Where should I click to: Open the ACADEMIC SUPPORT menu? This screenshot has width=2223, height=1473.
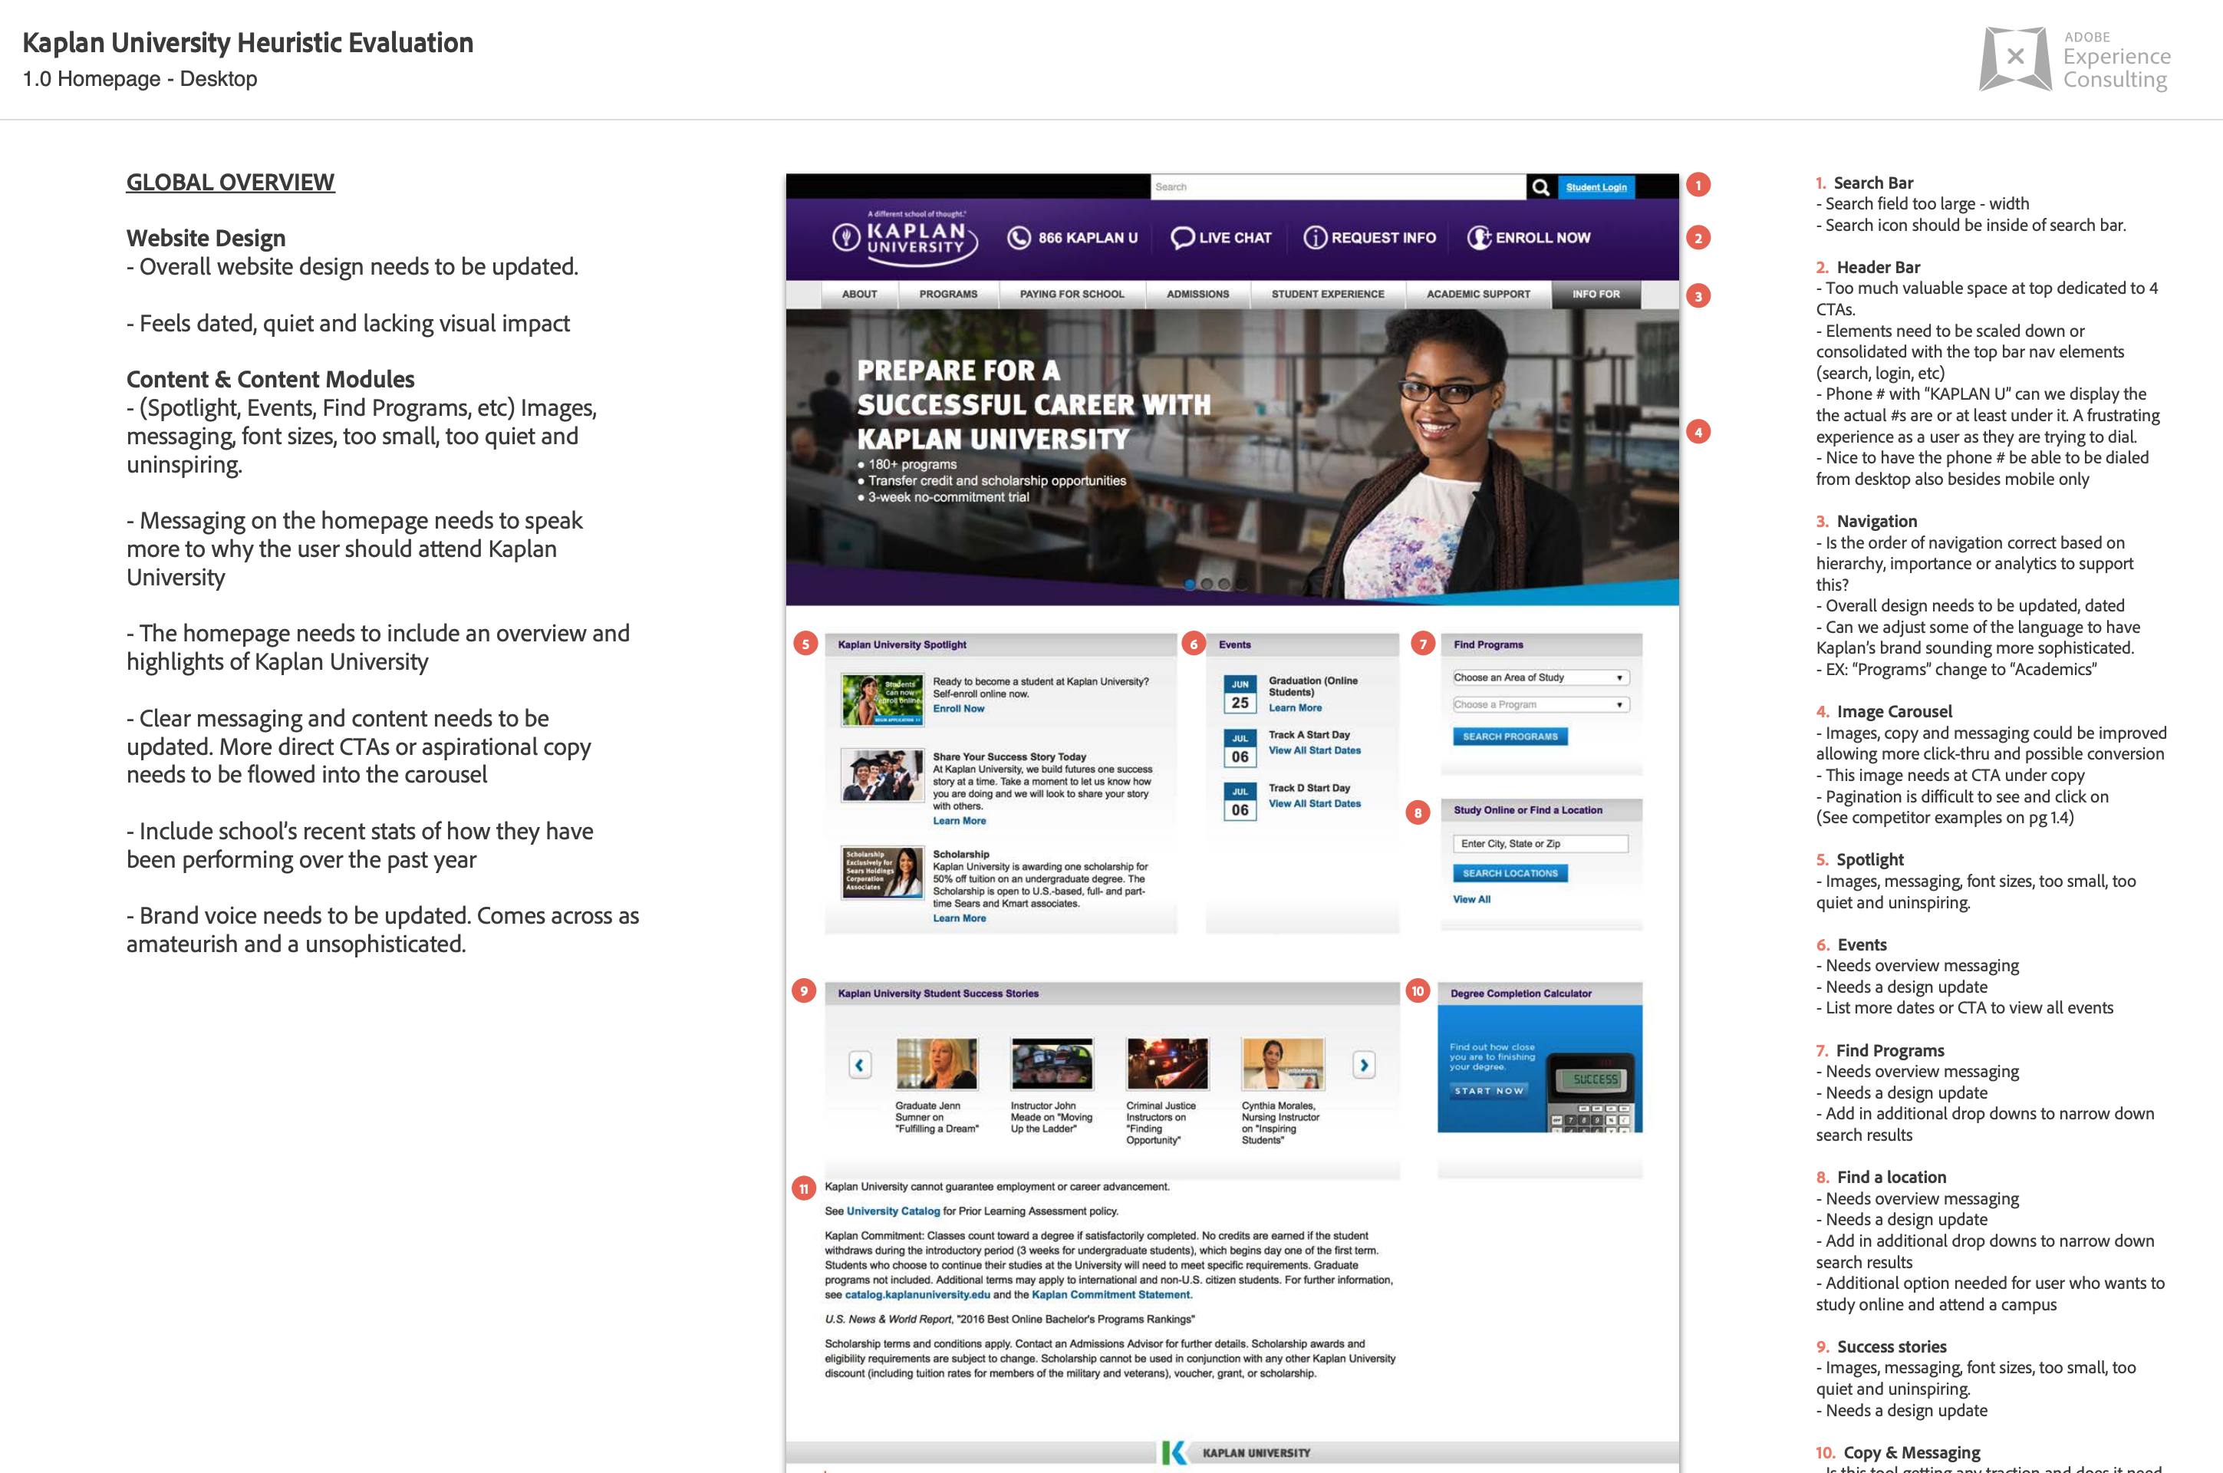[x=1478, y=294]
